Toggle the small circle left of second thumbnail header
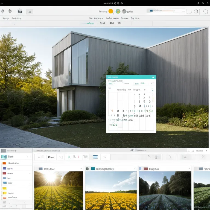This screenshot has width=210, height=210. [x=87, y=169]
